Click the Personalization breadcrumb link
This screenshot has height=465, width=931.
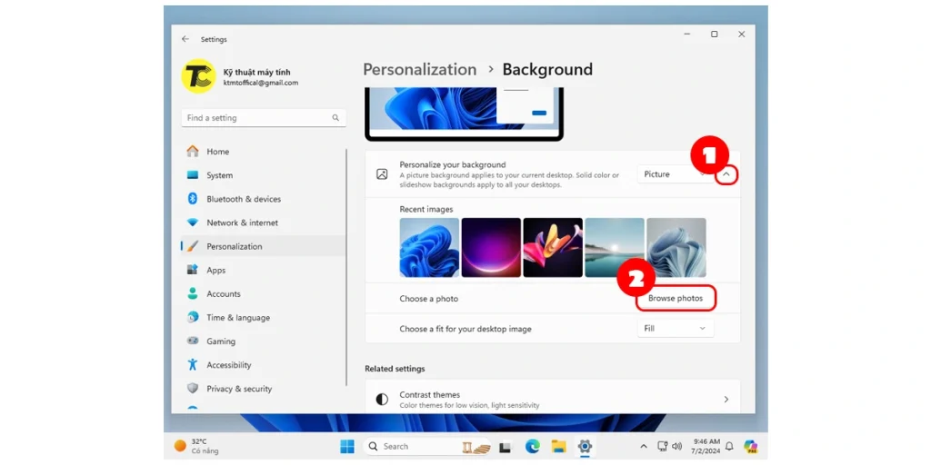tap(419, 70)
